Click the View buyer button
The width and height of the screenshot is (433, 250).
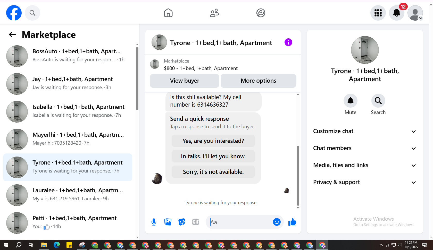185,81
